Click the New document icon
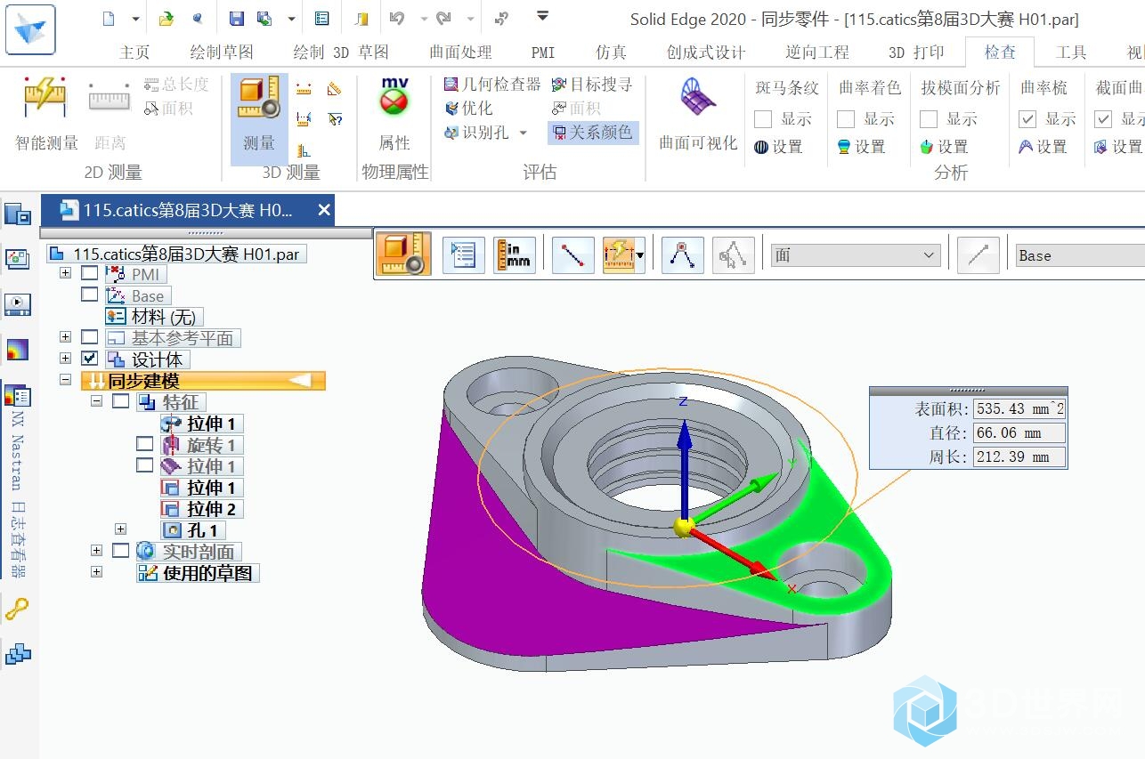 tap(109, 18)
